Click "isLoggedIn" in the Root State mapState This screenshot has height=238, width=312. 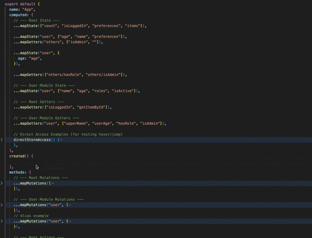[74, 26]
